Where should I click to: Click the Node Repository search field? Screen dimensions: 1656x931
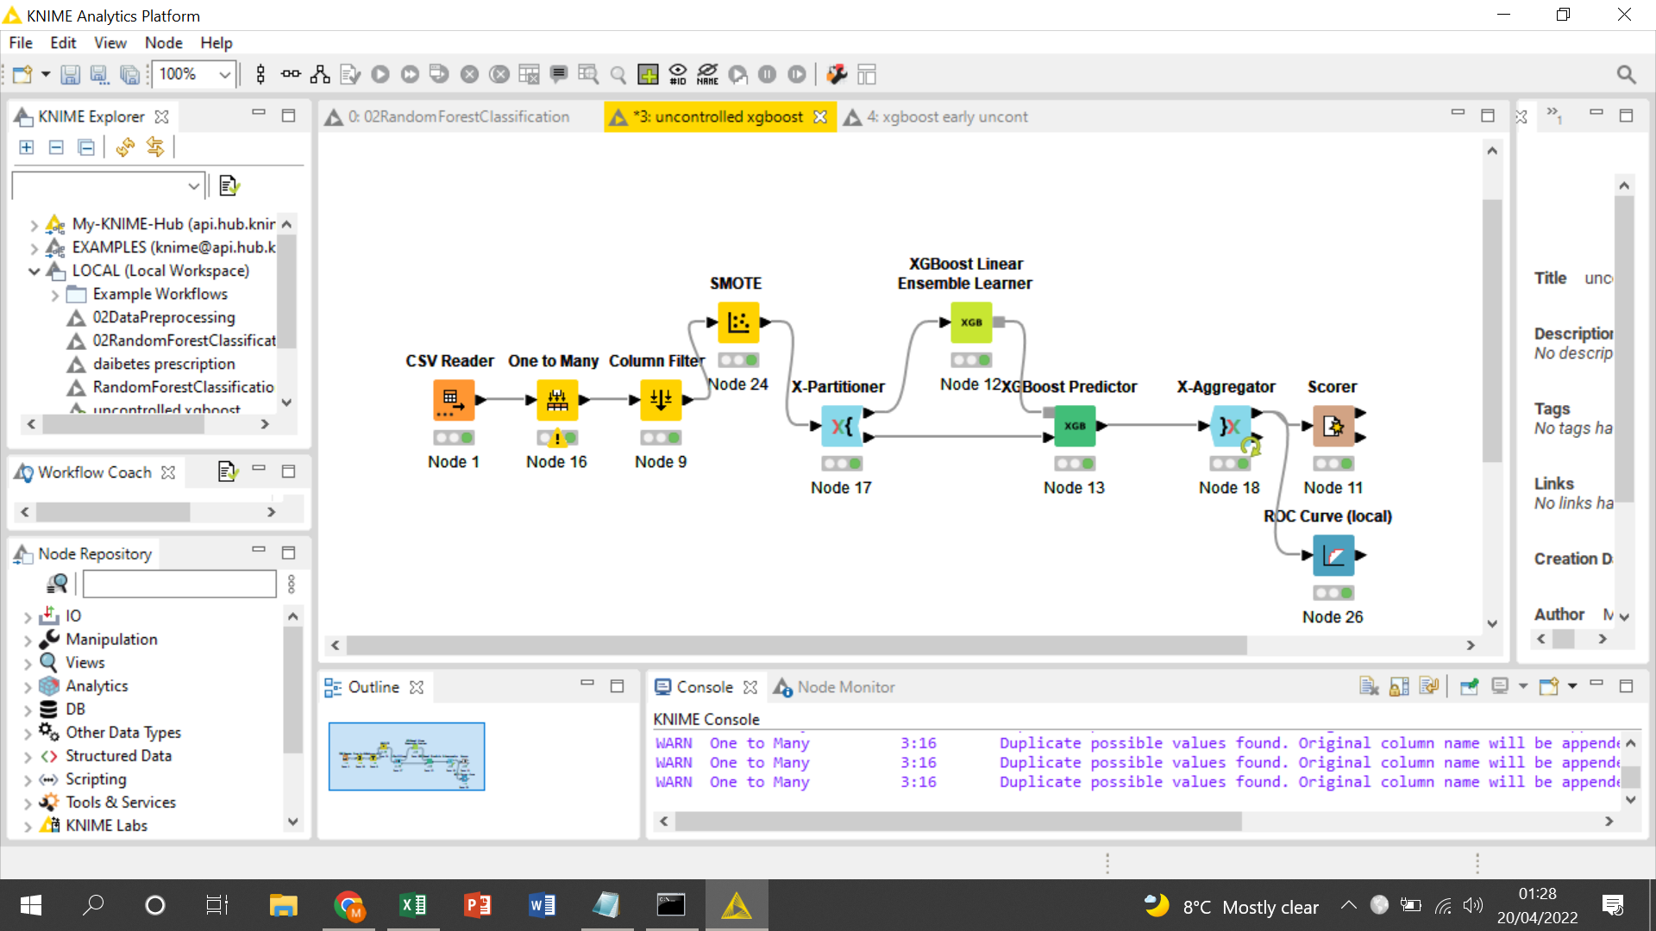[x=179, y=584]
